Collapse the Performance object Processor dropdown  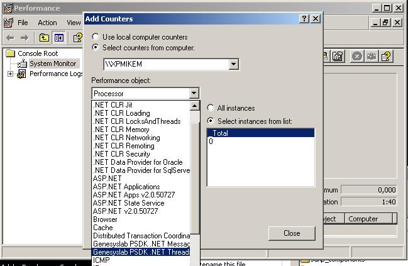pos(193,94)
